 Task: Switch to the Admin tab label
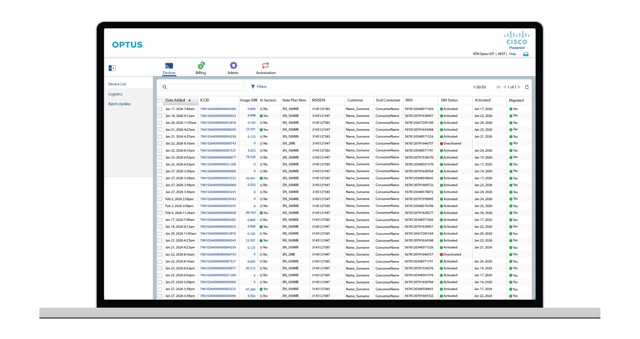click(233, 73)
